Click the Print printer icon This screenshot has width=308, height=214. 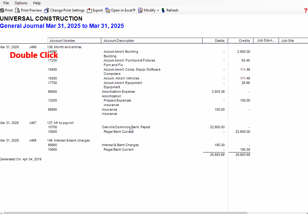click(x=2, y=10)
